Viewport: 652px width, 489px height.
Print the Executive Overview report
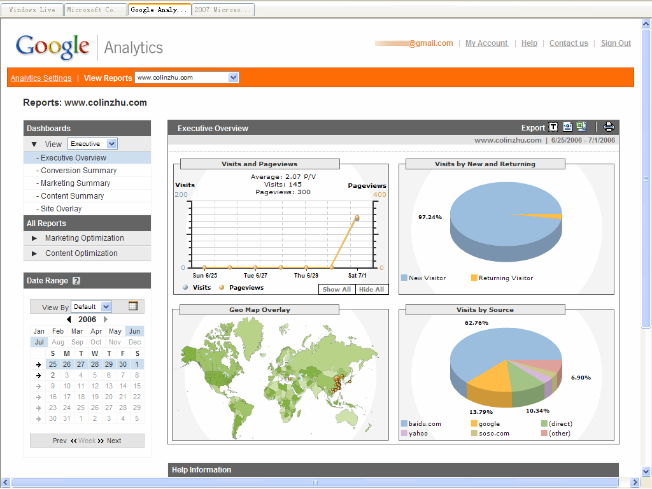coord(609,127)
